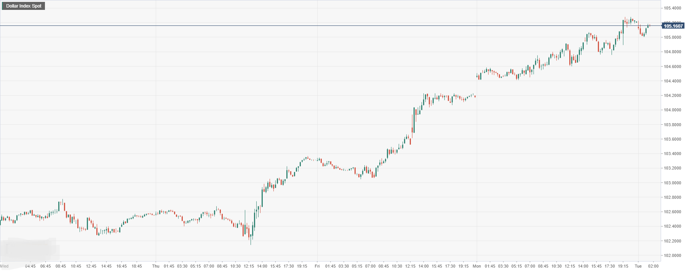Click the 103.2000 price axis label
The height and width of the screenshot is (271, 690).
[x=672, y=168]
